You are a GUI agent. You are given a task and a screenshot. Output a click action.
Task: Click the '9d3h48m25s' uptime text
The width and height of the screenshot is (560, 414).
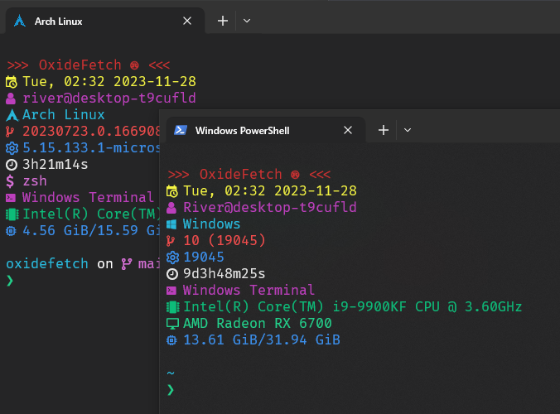tap(224, 274)
